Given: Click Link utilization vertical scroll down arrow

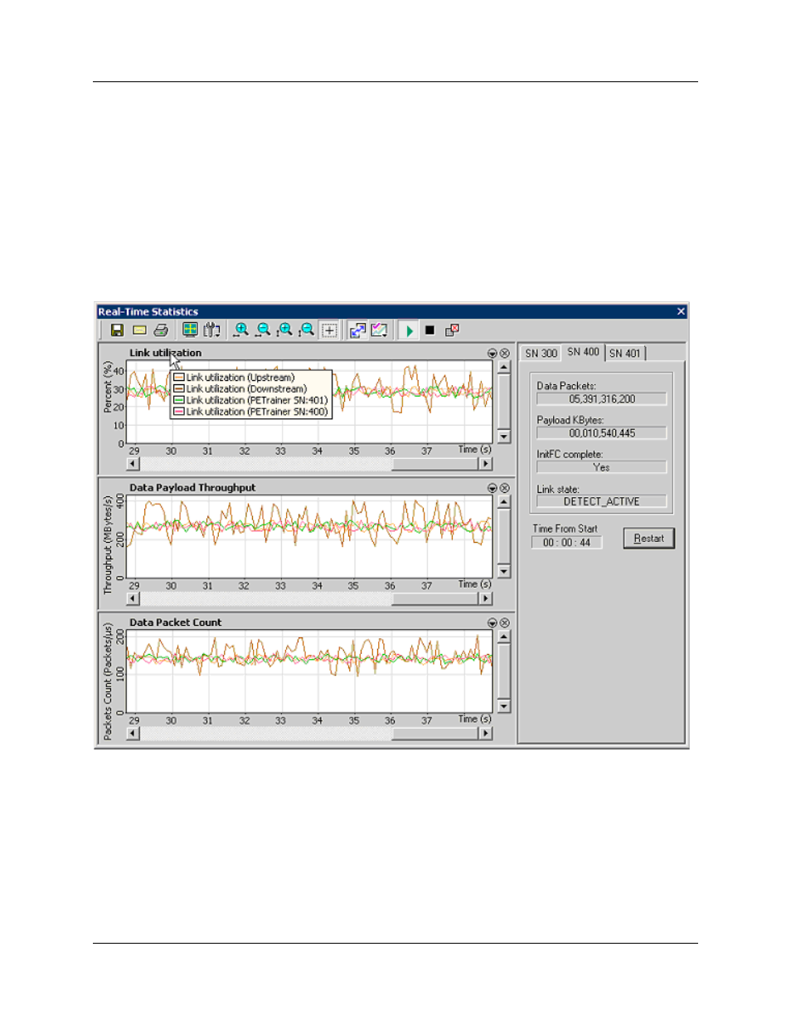Looking at the screenshot, I should pyautogui.click(x=504, y=437).
